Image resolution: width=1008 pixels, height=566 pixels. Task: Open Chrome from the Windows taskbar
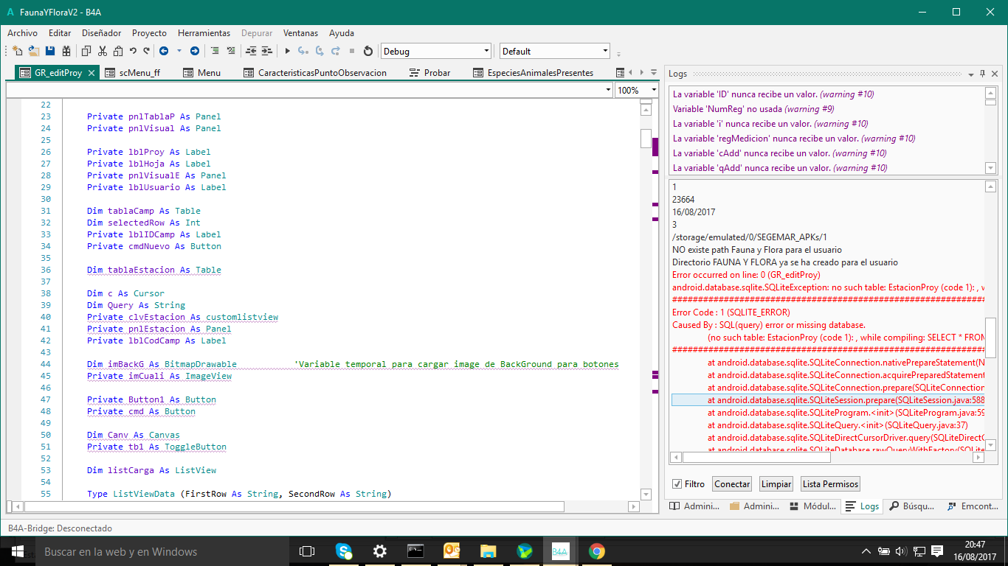pyautogui.click(x=596, y=551)
